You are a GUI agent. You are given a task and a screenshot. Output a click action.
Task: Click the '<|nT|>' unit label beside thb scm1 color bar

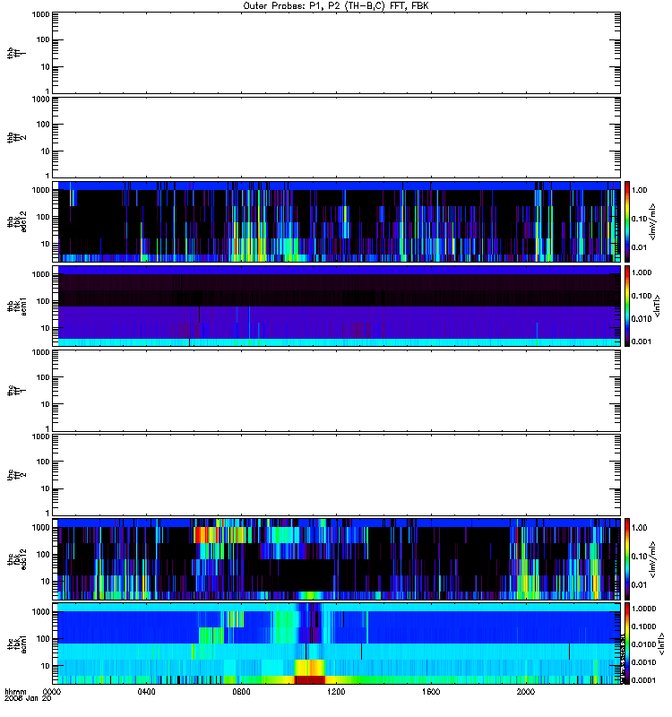click(658, 306)
